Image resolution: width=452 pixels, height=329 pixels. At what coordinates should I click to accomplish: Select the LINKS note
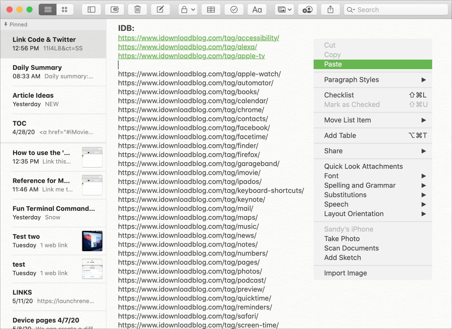point(53,297)
